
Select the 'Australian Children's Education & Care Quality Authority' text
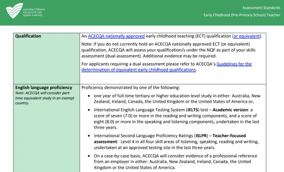coord(34,12)
